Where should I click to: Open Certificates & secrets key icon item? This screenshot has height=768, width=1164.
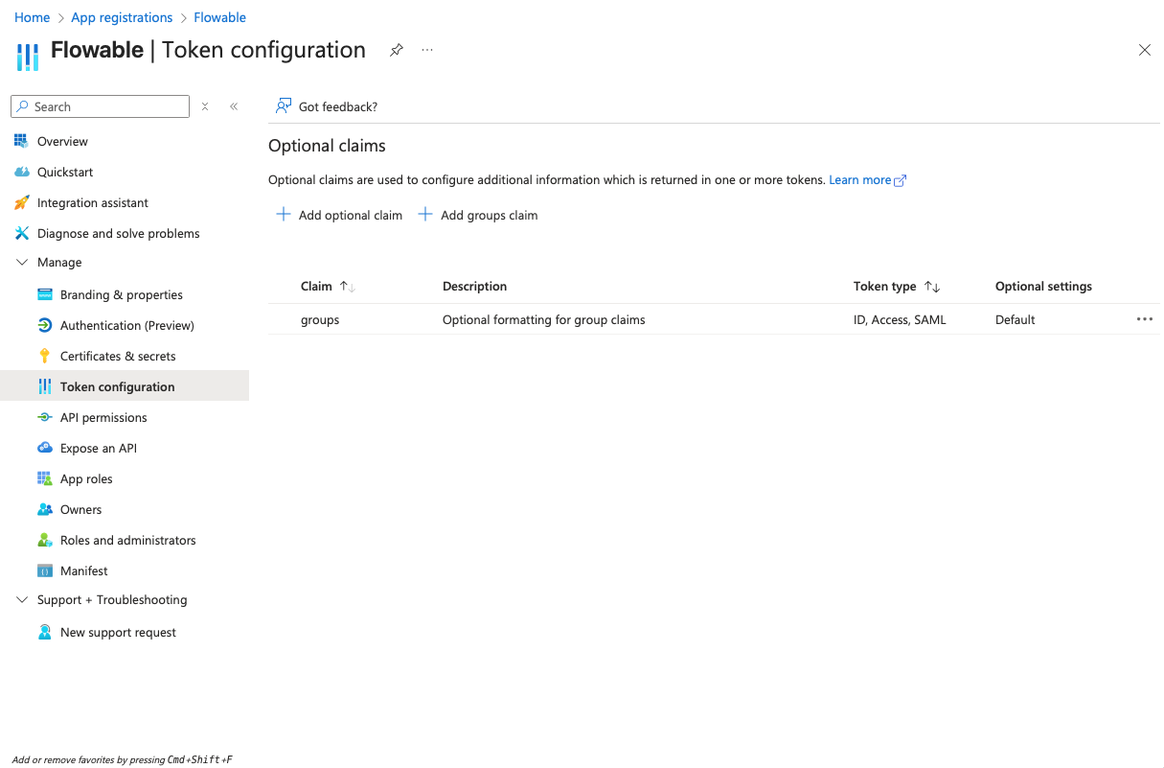click(44, 356)
